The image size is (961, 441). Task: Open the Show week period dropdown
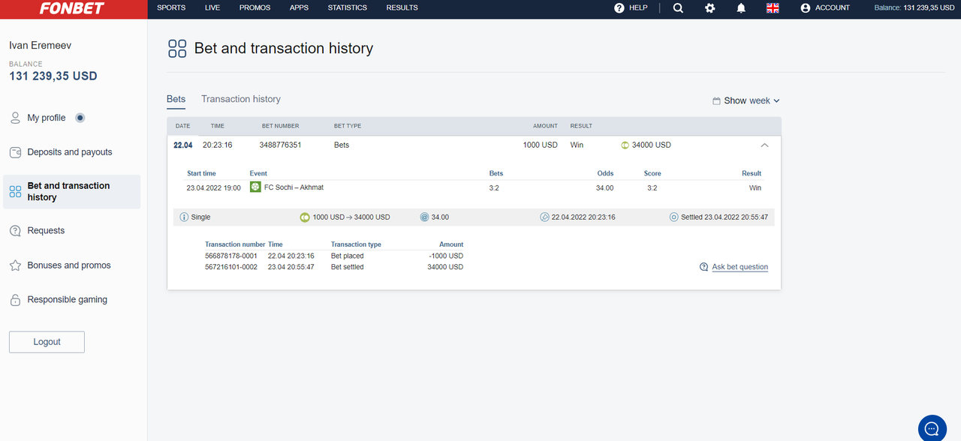point(746,100)
